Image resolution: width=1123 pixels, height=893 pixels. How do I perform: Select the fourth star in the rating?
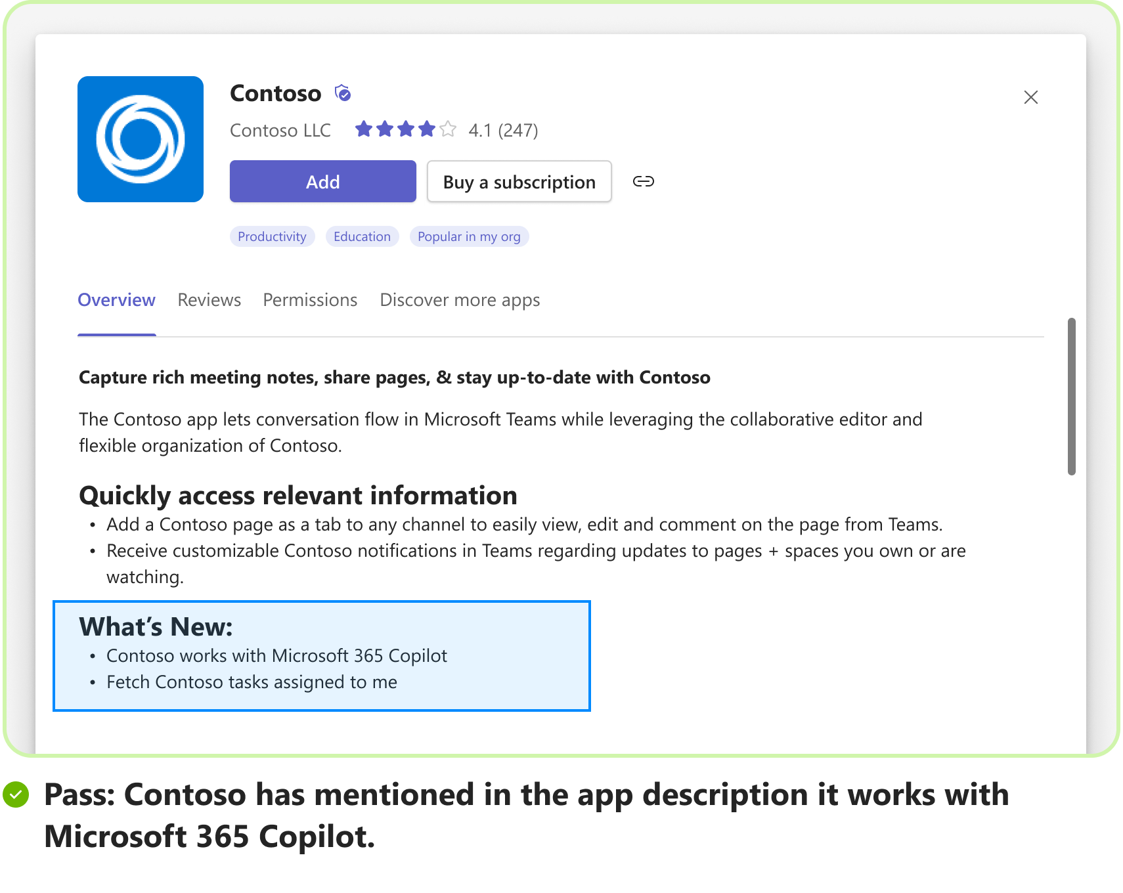point(426,129)
